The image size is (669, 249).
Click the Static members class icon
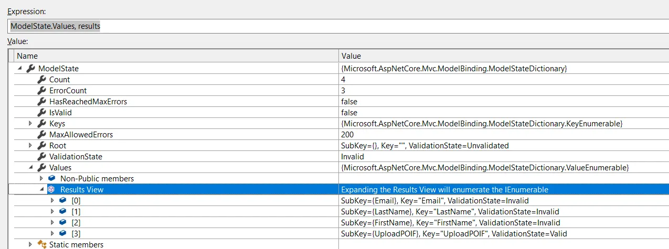click(x=41, y=245)
